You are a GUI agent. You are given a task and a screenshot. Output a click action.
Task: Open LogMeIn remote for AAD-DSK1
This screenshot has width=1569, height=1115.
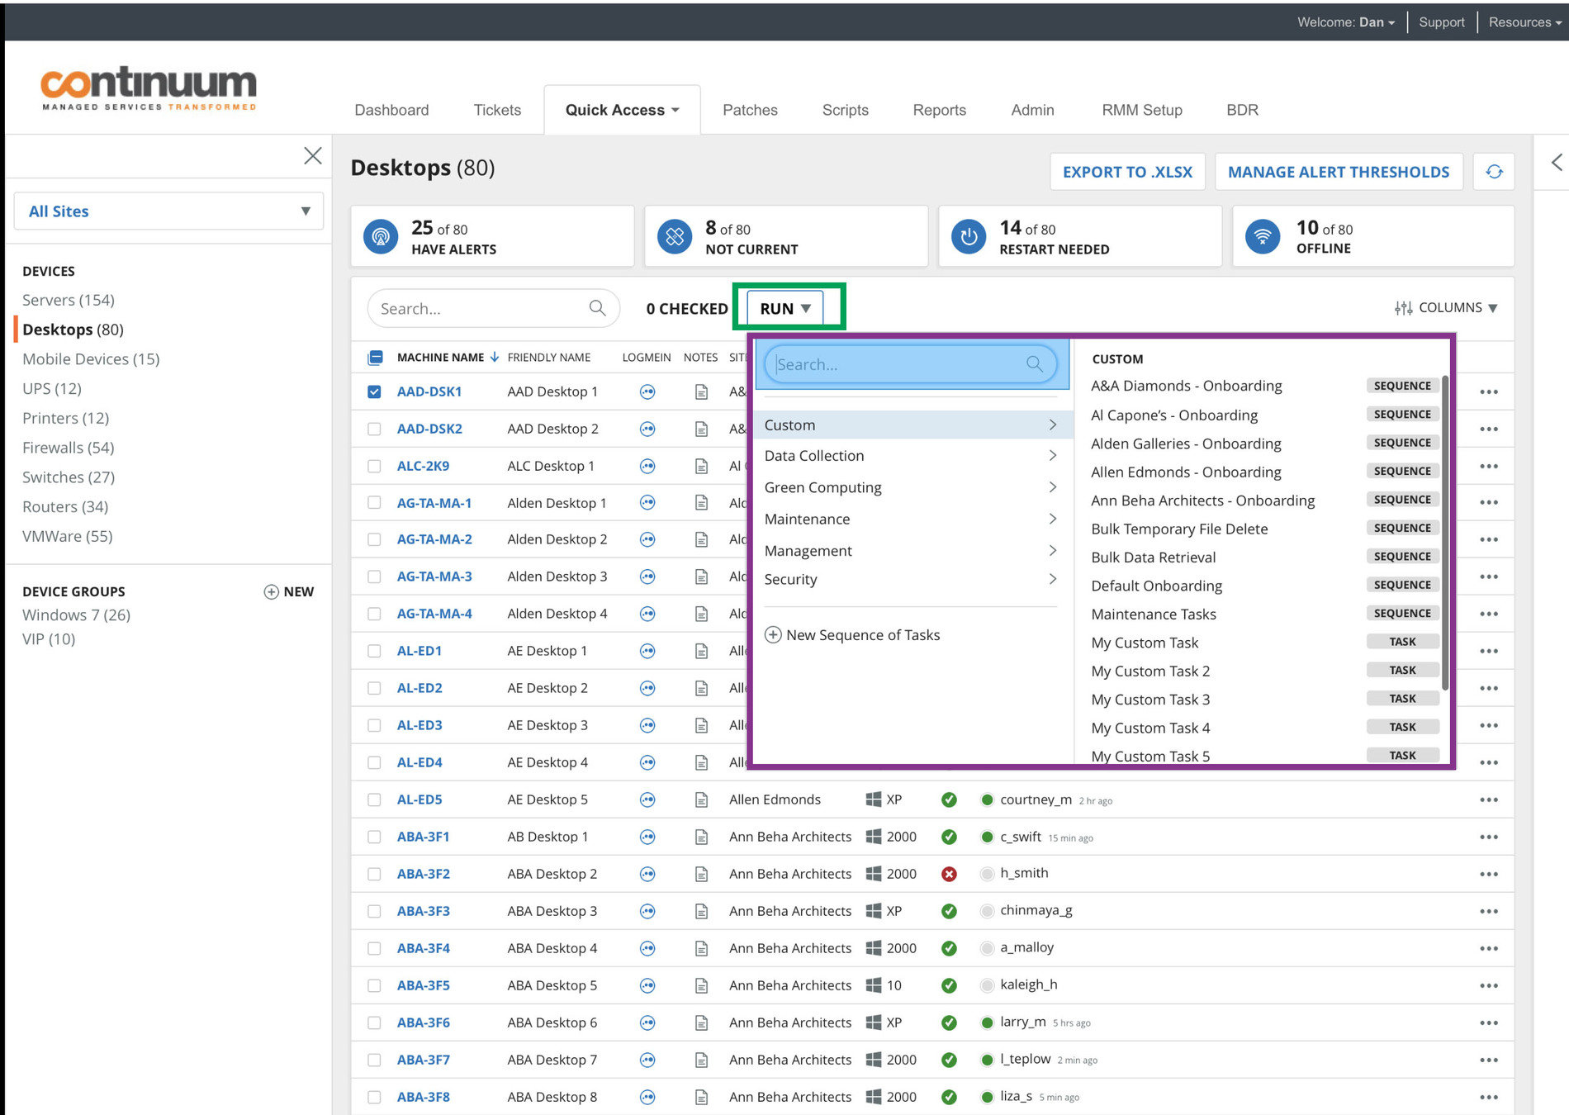(x=647, y=392)
